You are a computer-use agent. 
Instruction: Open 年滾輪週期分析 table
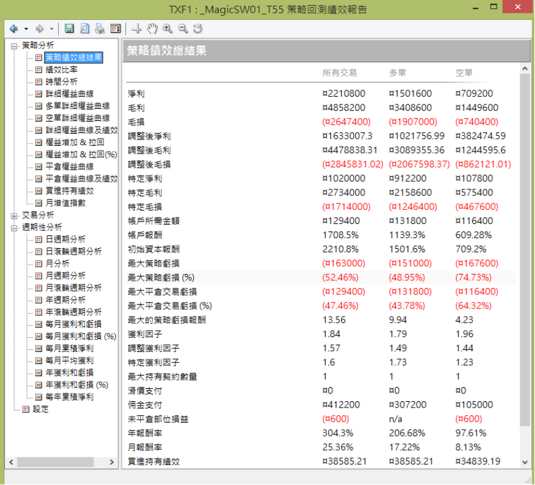(x=74, y=312)
